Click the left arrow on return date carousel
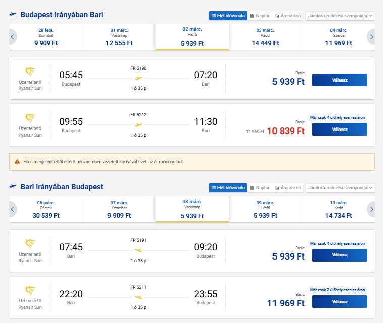This screenshot has width=383, height=323. [13, 209]
